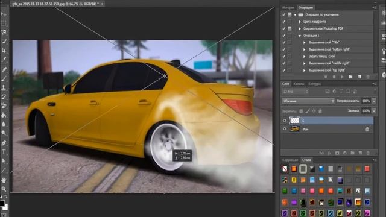Toggle visibility of layer 6
The image size is (386, 217).
point(285,121)
